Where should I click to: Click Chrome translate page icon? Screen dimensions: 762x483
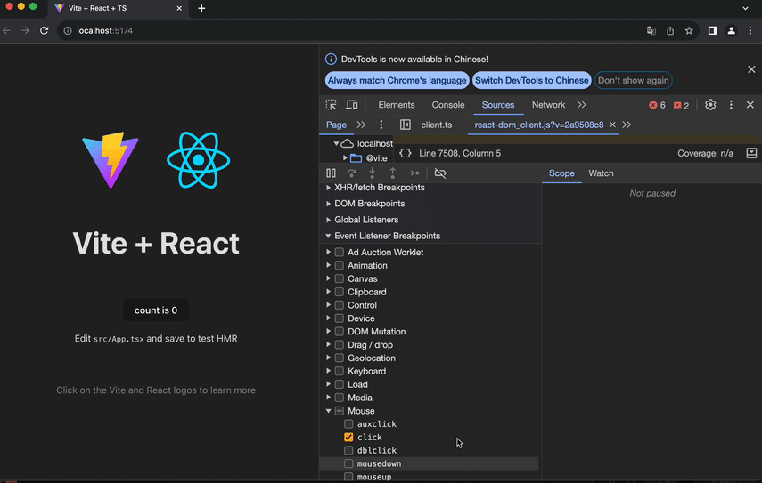[651, 30]
